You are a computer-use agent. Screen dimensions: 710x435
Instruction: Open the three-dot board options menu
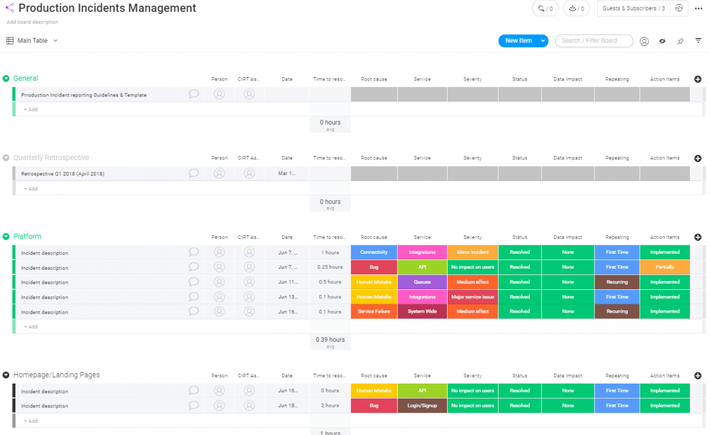tap(698, 9)
